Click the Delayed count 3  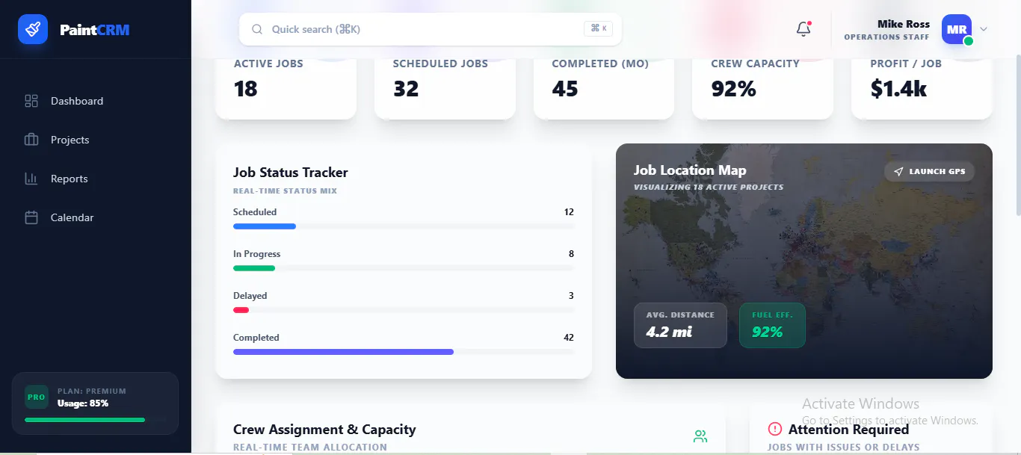click(x=571, y=296)
